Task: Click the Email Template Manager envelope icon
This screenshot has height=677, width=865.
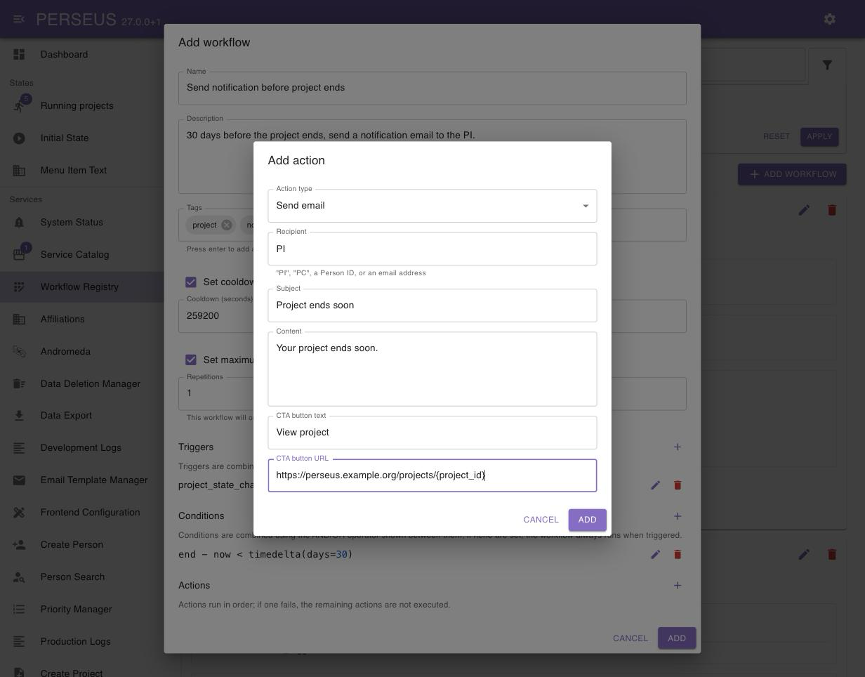Action: pos(19,480)
